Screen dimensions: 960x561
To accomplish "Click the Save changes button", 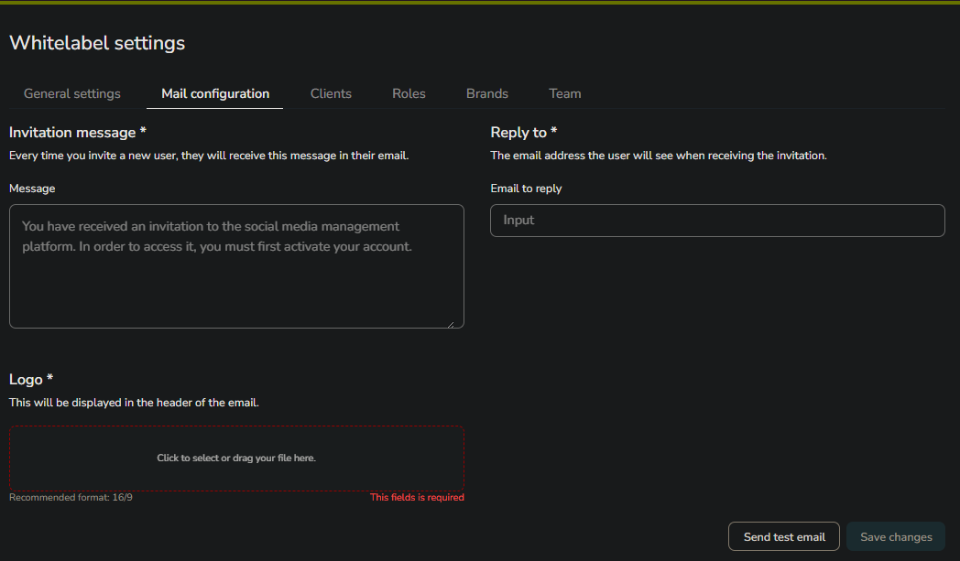I will 896,536.
